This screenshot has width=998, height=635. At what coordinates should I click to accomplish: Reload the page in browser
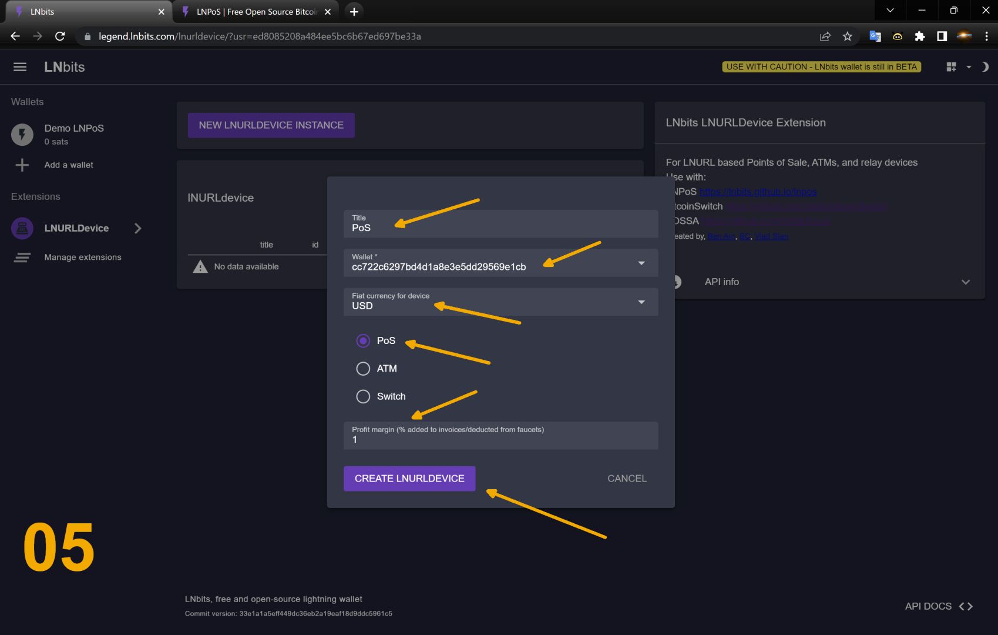pyautogui.click(x=60, y=36)
